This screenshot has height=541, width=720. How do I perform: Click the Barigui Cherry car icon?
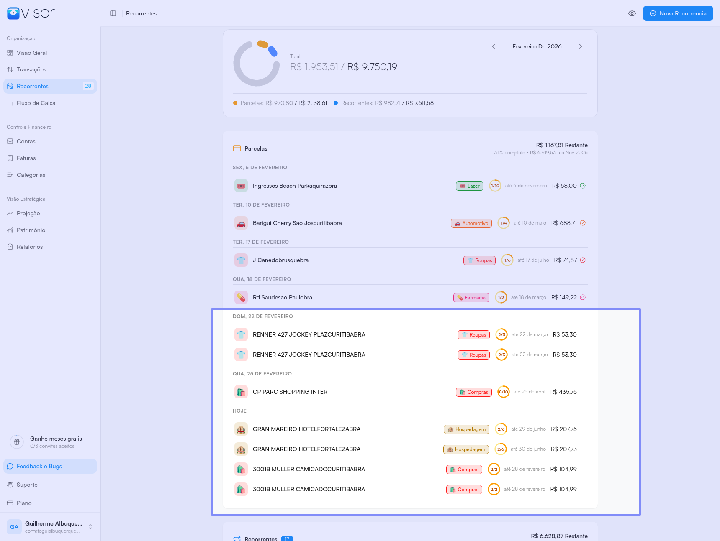pyautogui.click(x=241, y=223)
